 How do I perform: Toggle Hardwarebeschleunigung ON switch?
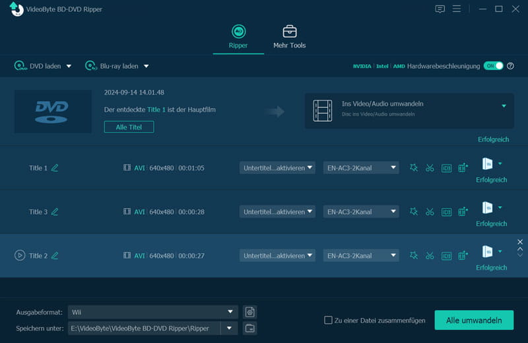(493, 66)
